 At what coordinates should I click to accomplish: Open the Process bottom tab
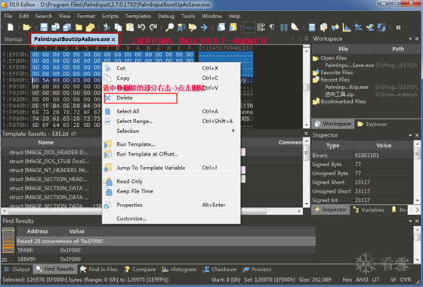point(257,269)
